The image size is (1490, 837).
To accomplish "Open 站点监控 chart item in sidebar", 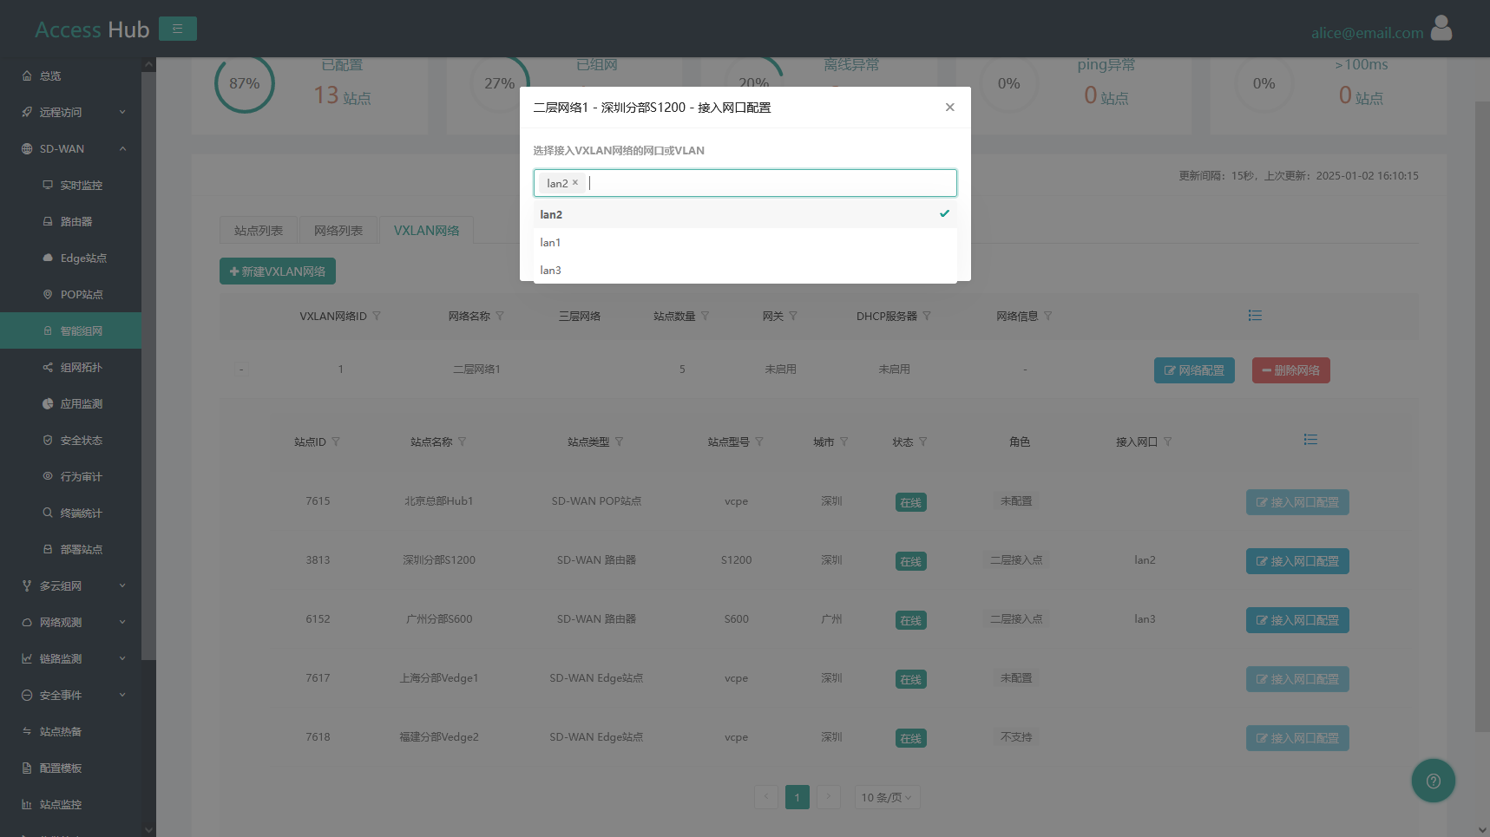I will [x=70, y=805].
